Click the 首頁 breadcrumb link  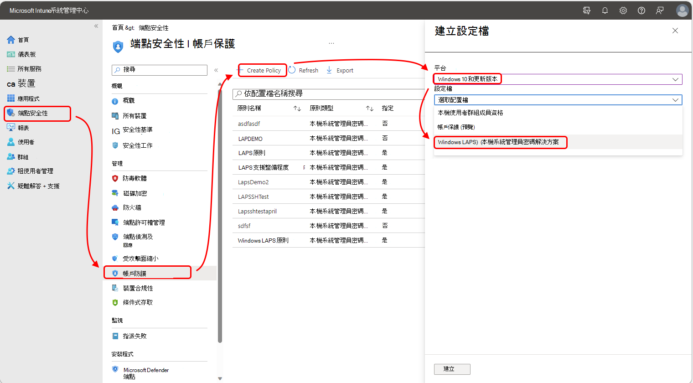tap(118, 28)
